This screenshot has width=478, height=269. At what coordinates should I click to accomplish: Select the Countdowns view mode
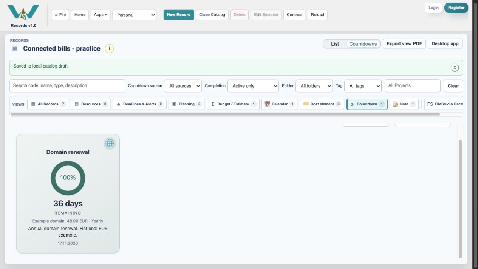point(363,44)
